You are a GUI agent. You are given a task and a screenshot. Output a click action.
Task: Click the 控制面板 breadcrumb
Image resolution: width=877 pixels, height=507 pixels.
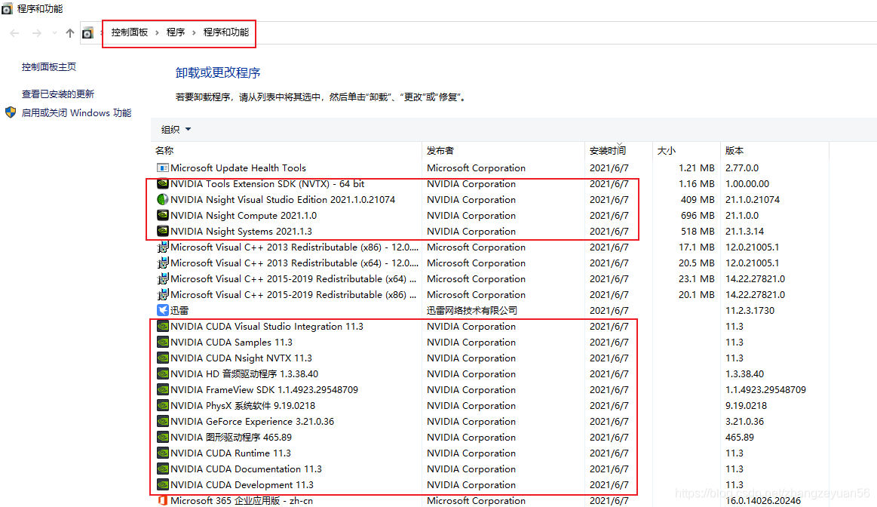click(130, 32)
